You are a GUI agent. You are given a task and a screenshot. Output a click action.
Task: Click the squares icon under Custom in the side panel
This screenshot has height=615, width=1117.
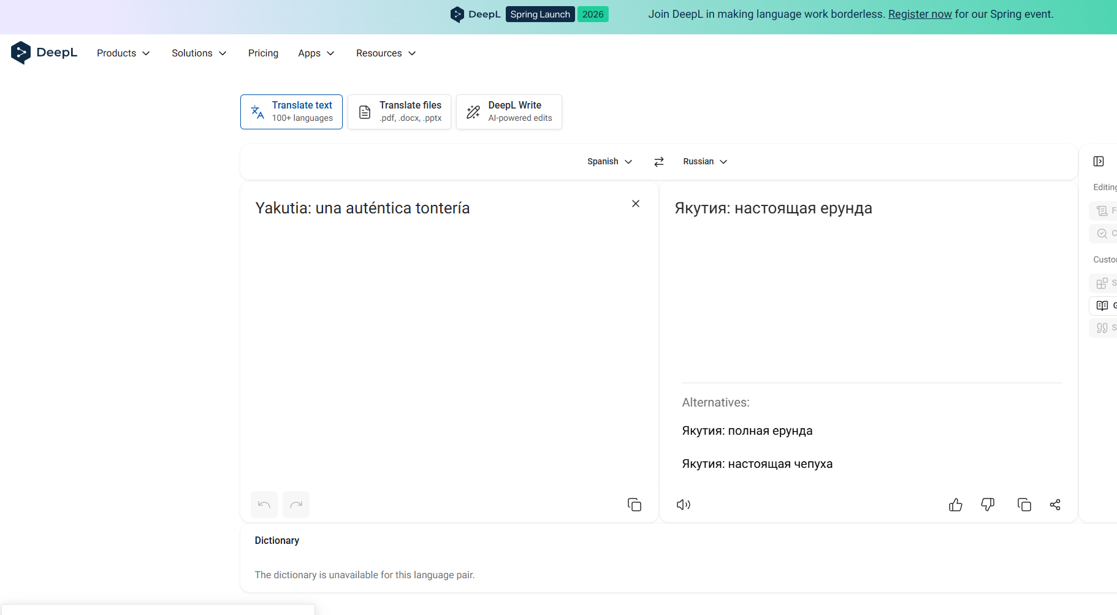tap(1102, 283)
